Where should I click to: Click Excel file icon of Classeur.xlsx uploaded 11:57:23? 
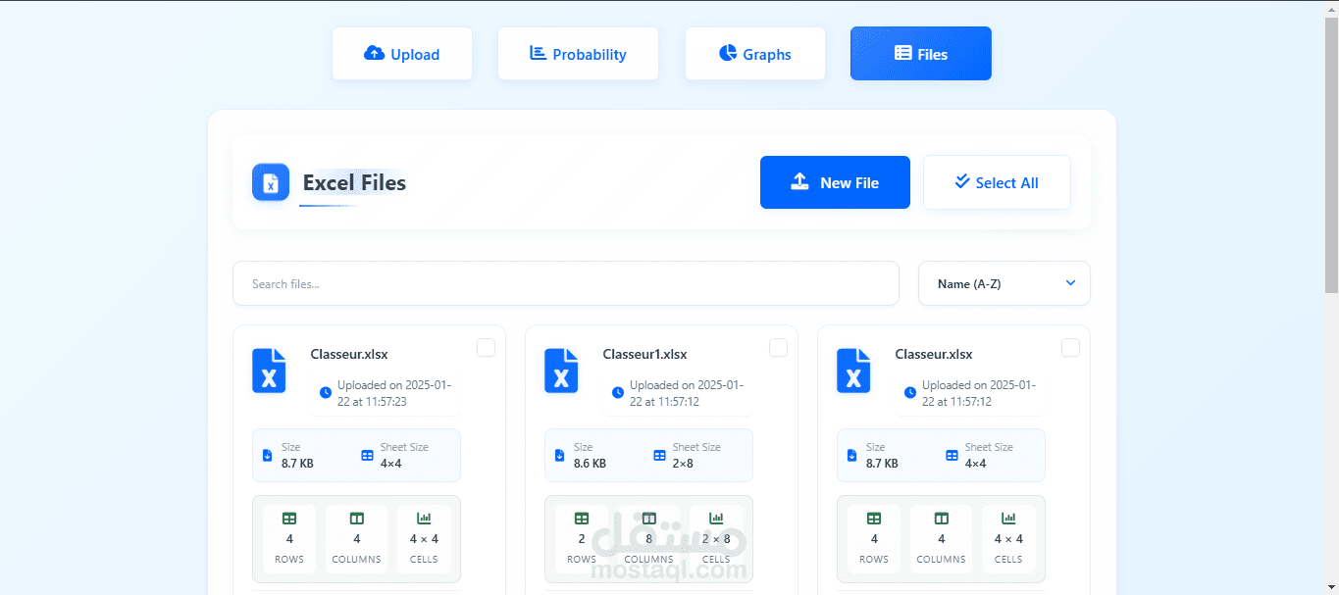point(269,372)
